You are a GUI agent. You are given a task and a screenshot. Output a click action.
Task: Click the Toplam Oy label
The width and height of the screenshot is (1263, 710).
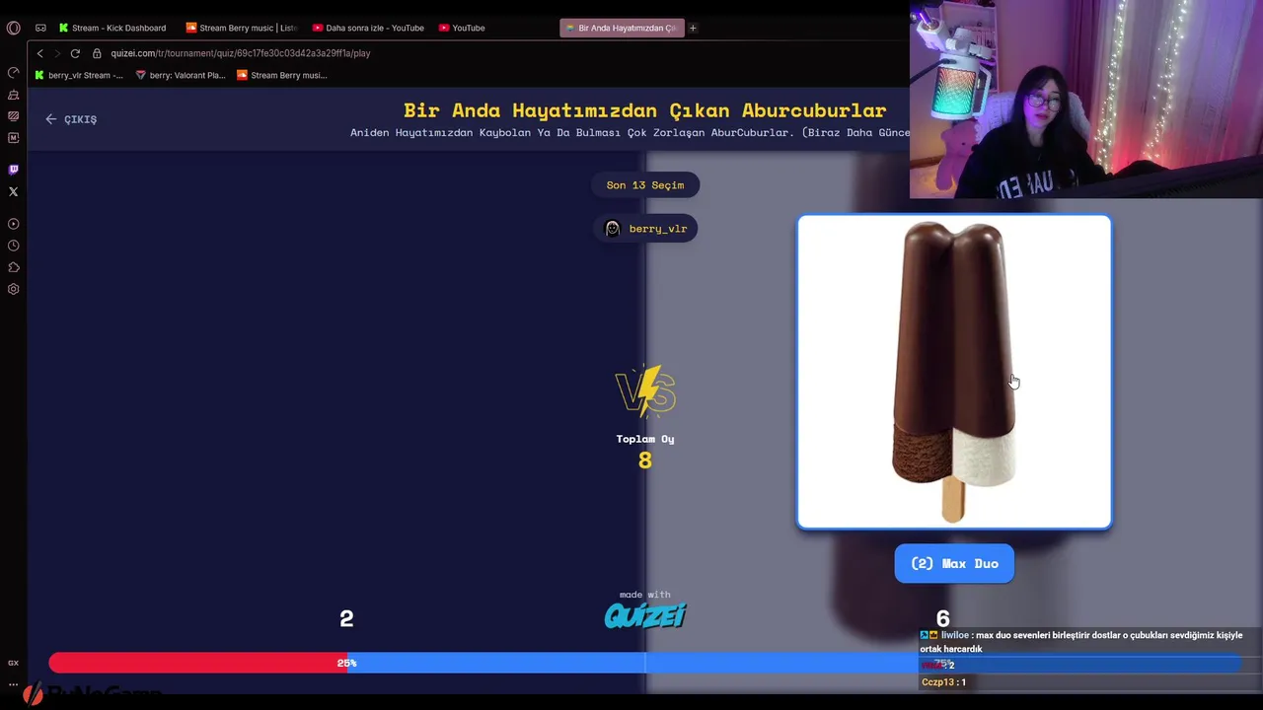pyautogui.click(x=645, y=439)
